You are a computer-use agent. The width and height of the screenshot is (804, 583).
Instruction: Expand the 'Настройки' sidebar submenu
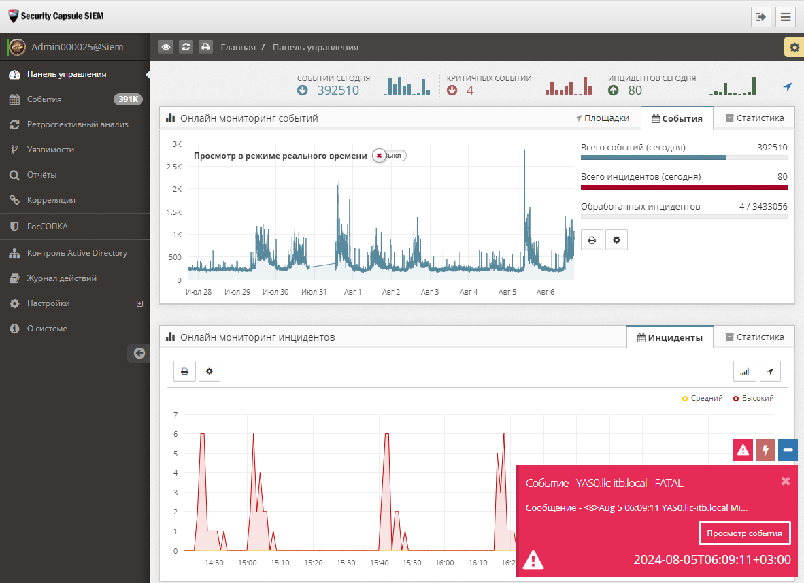click(x=139, y=303)
